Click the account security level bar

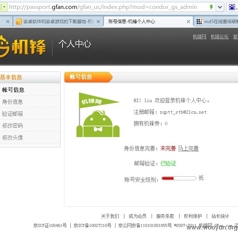179,178
